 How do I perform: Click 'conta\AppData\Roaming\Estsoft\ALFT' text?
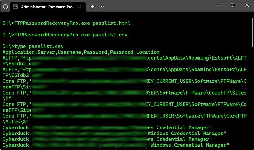(197, 58)
